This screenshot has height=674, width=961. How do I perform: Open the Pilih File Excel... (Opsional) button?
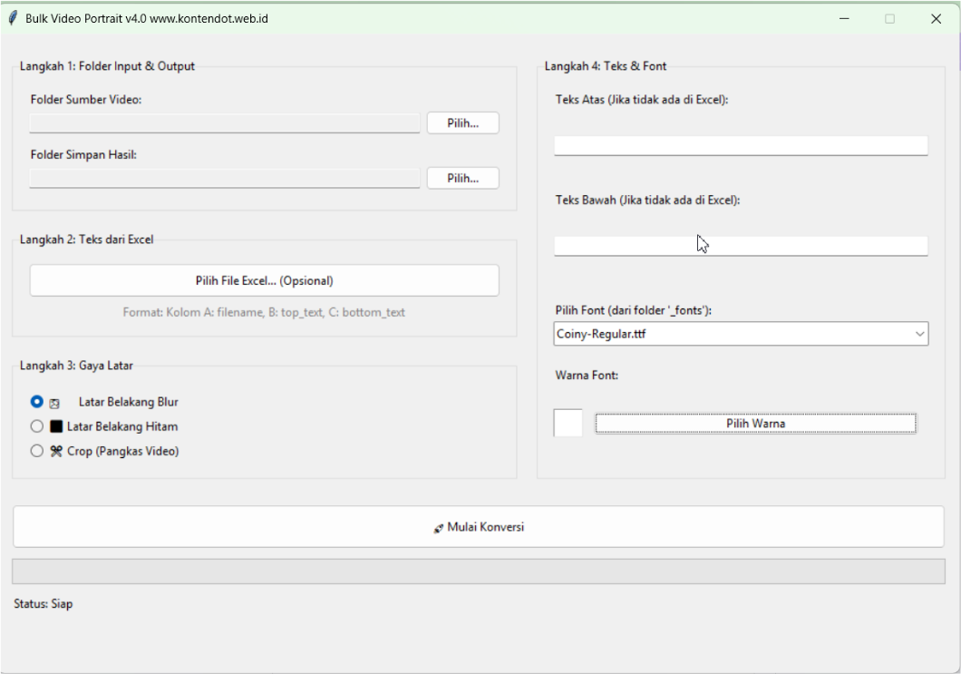click(x=264, y=281)
